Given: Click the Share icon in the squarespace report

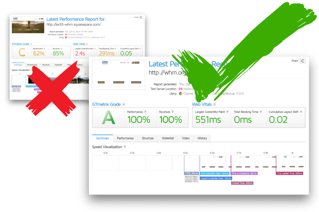Looking at the screenshot, I should pos(141,17).
